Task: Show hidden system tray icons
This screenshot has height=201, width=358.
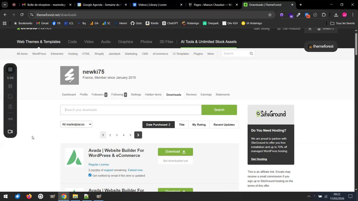Action: click(x=309, y=197)
